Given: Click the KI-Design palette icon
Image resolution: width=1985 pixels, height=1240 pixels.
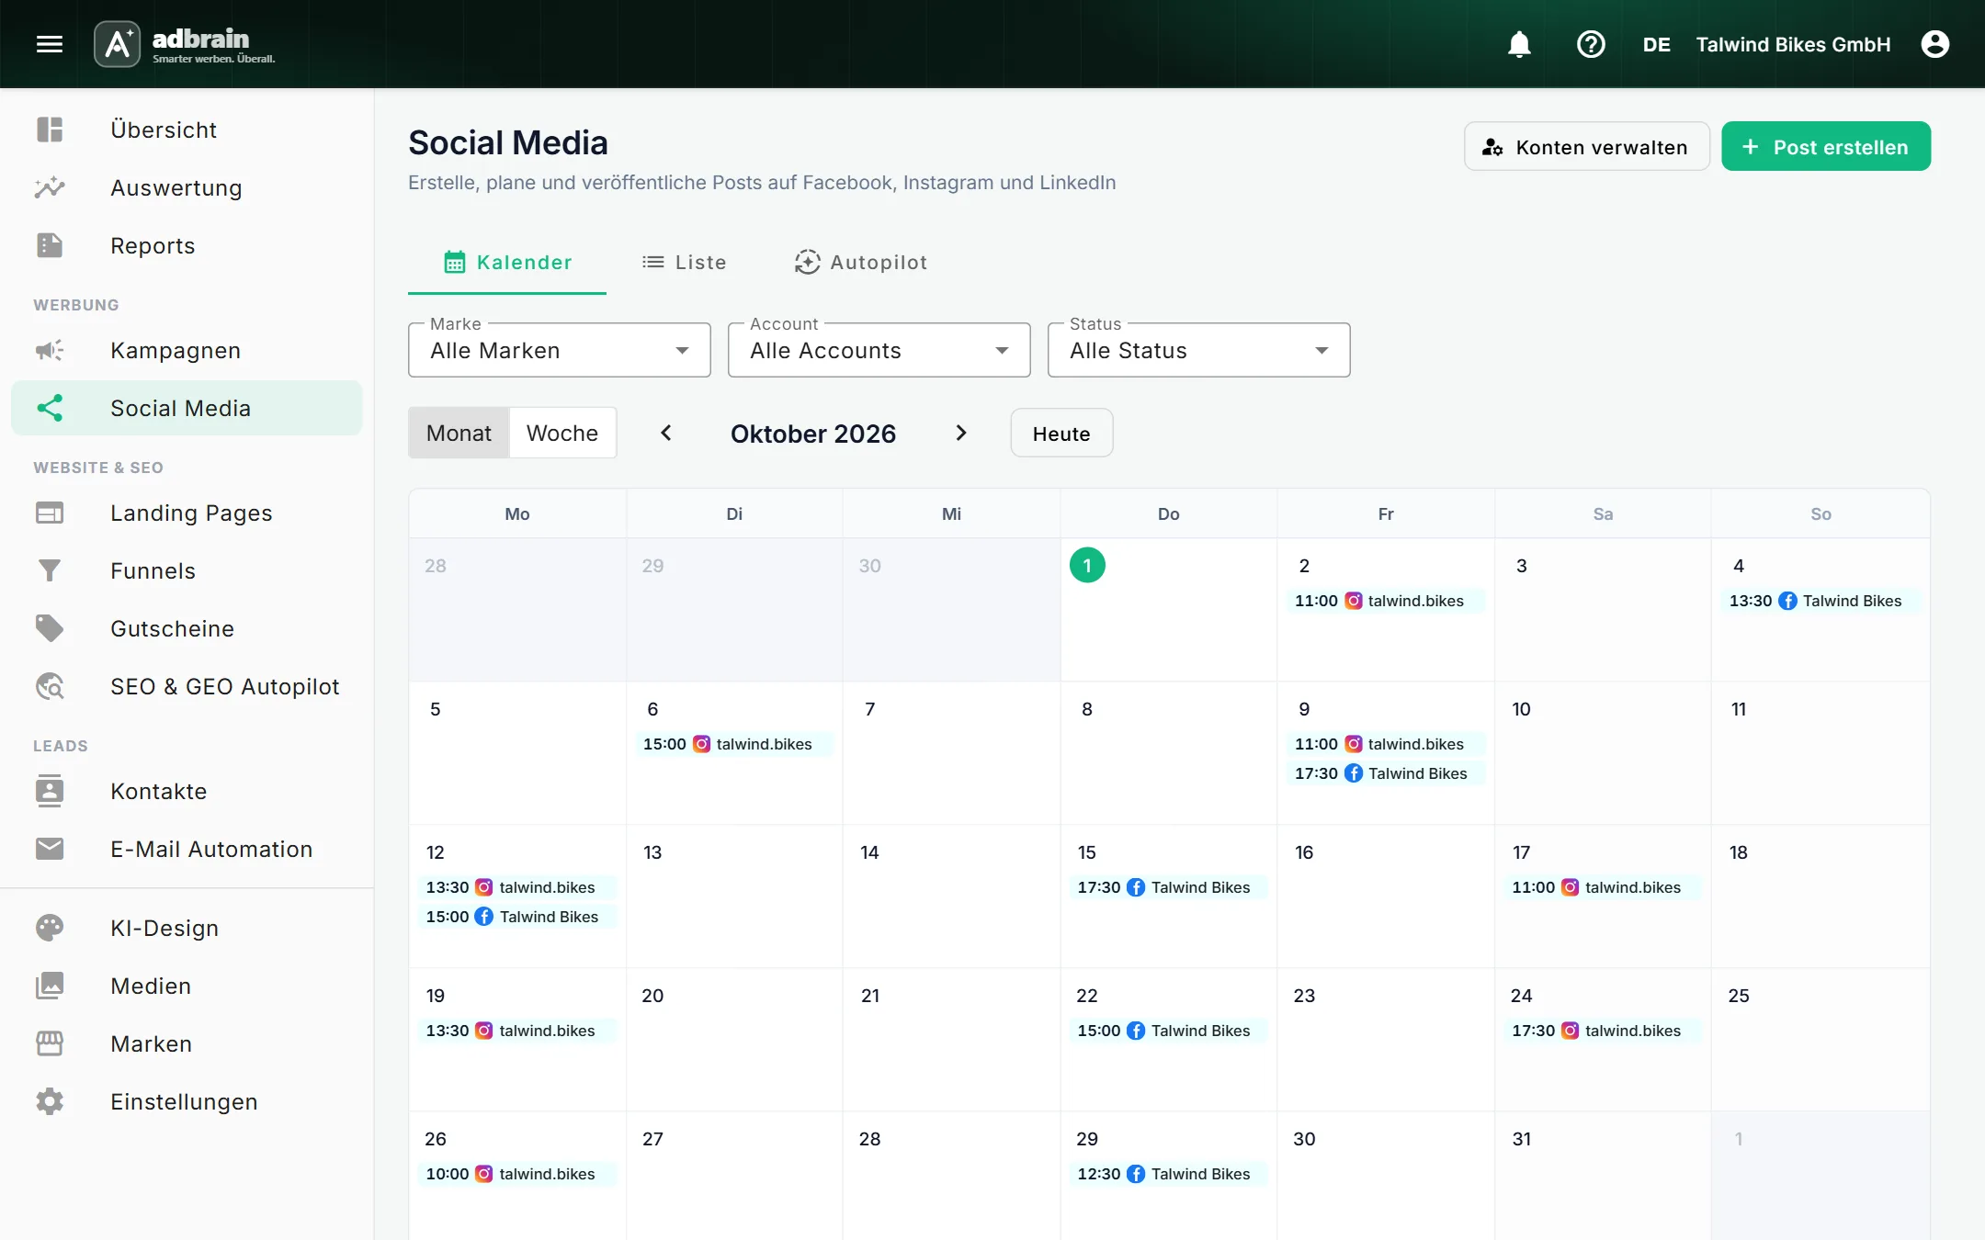Looking at the screenshot, I should 50,928.
